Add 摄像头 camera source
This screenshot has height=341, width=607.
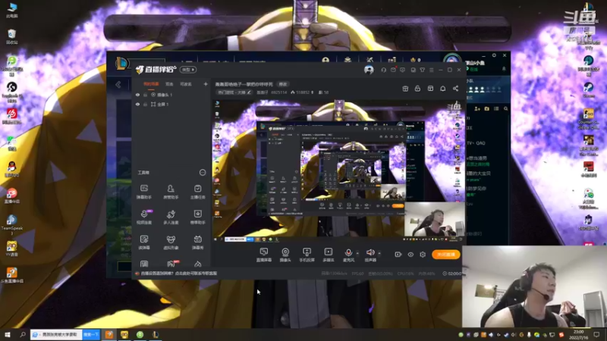(285, 255)
